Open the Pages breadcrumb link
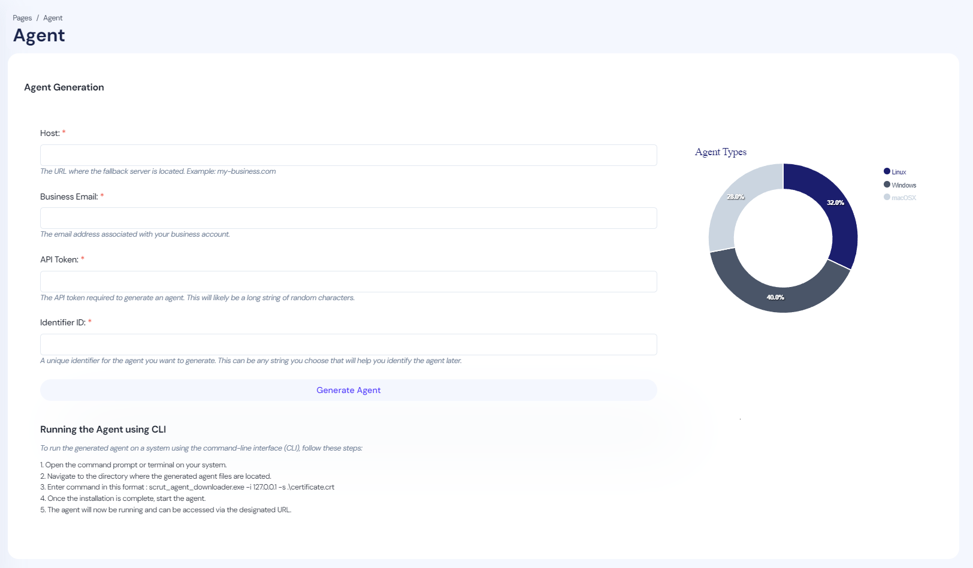 (x=22, y=17)
